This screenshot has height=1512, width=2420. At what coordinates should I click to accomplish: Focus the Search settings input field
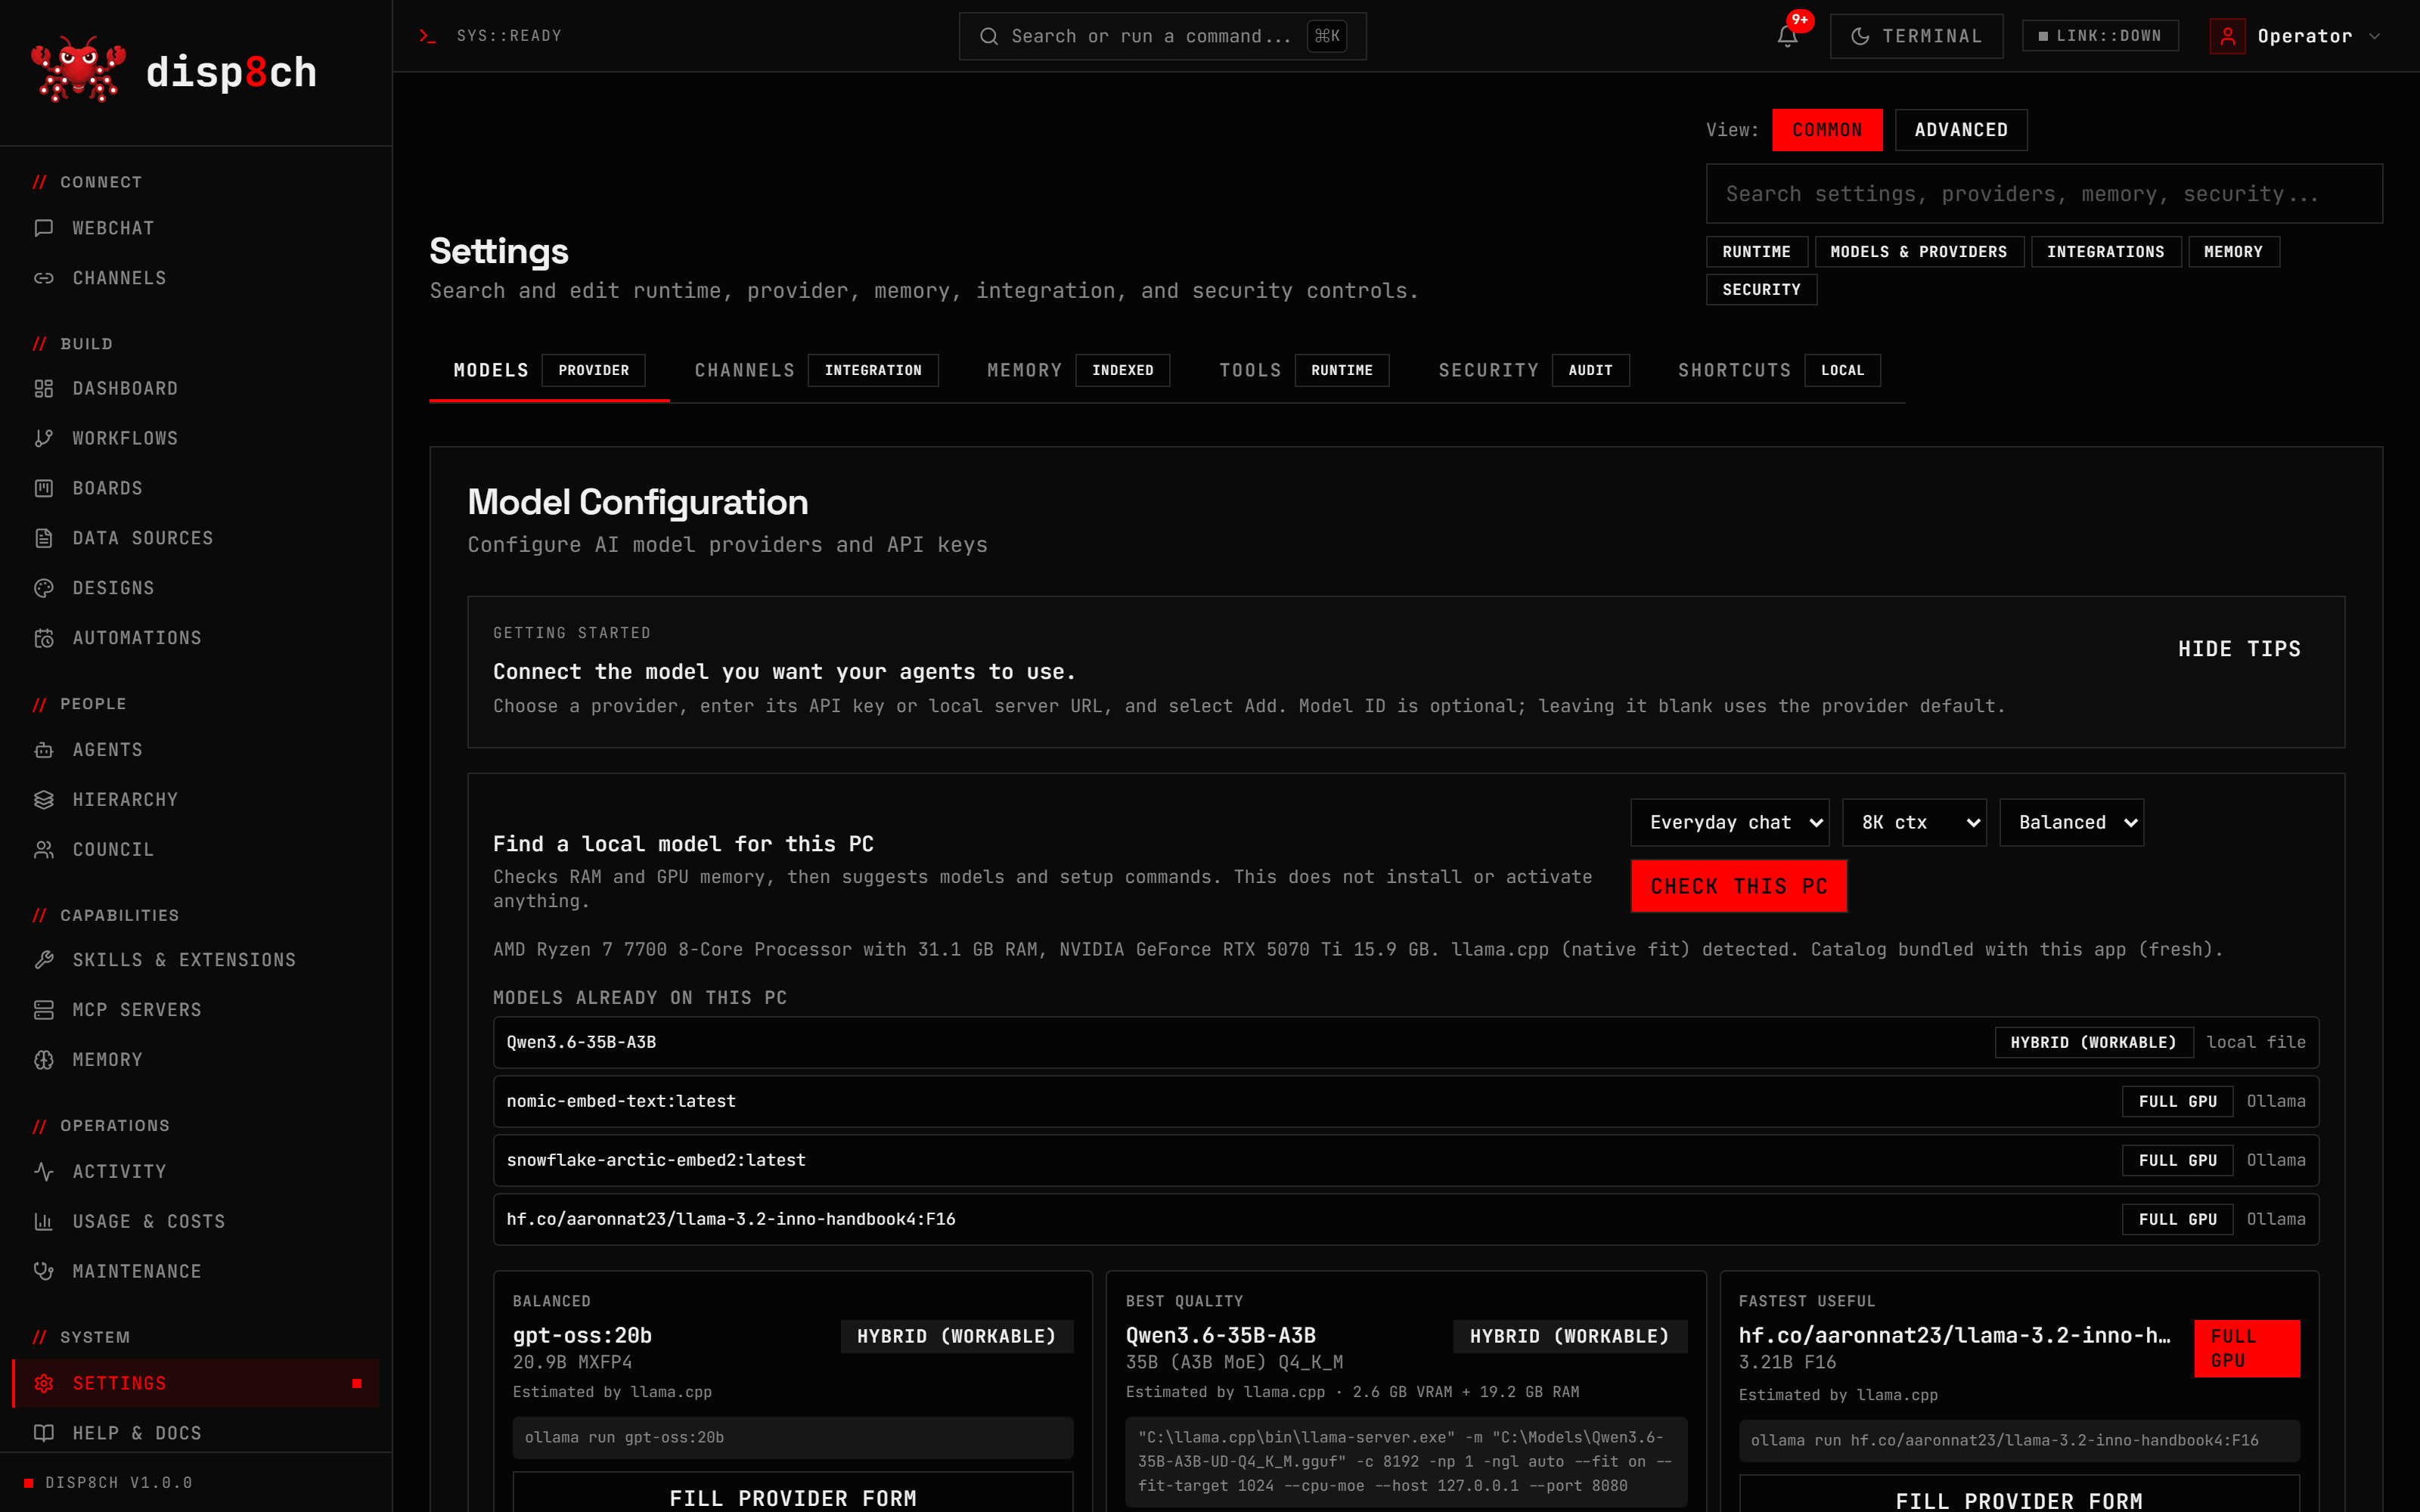point(2044,194)
